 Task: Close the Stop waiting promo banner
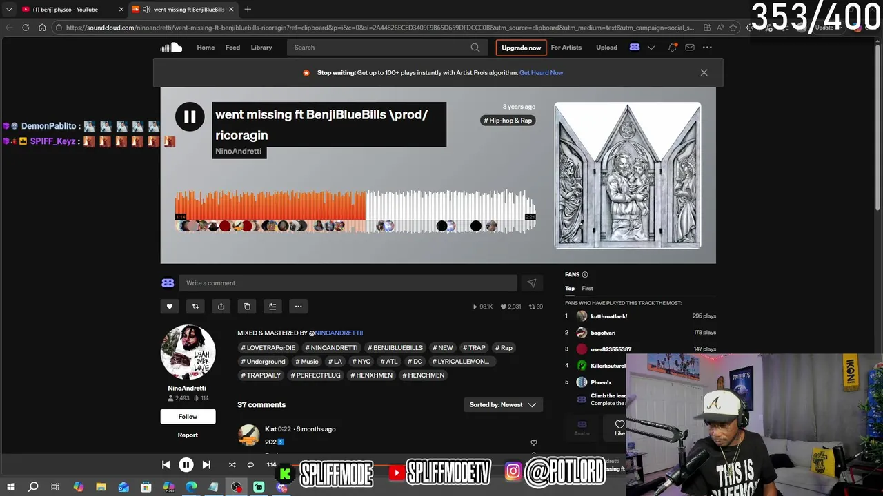[704, 72]
